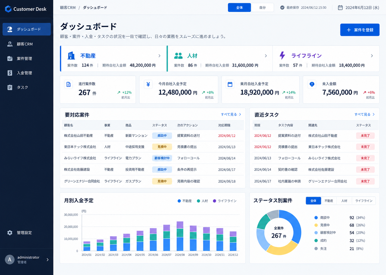Viewport: 386px width, 275px height.
Task: Open 顧客CRM in the sidebar
Action: (27, 44)
